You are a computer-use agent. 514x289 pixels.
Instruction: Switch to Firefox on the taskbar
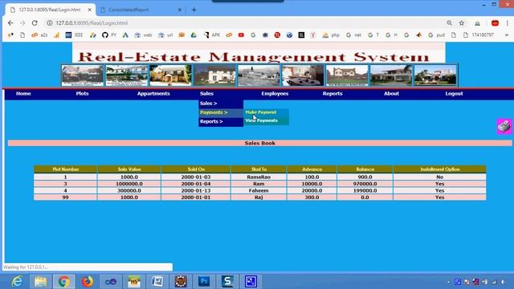coord(88,282)
